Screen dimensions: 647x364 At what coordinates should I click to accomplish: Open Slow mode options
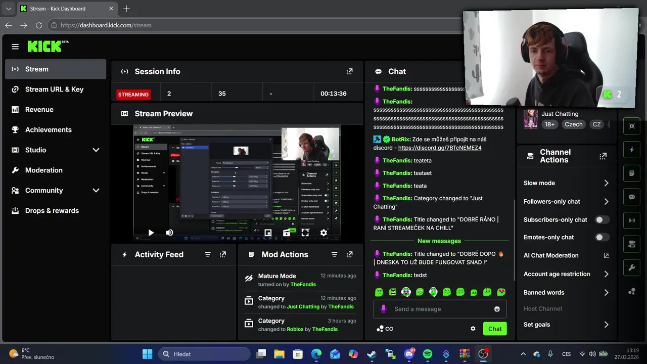(567, 183)
